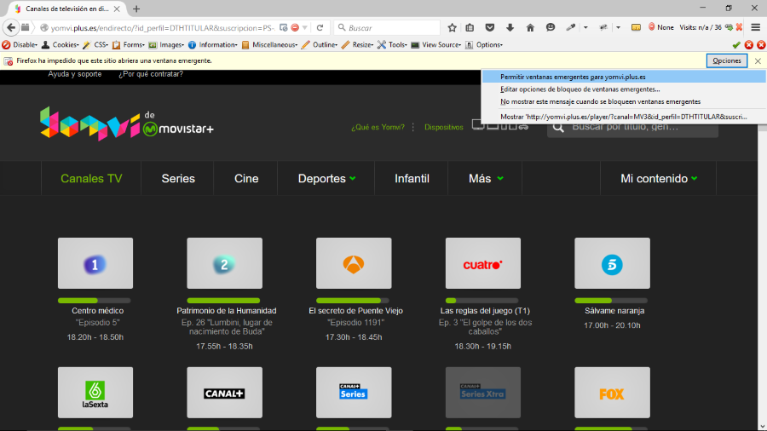Open the Firefox hamburger menu

[x=756, y=28]
